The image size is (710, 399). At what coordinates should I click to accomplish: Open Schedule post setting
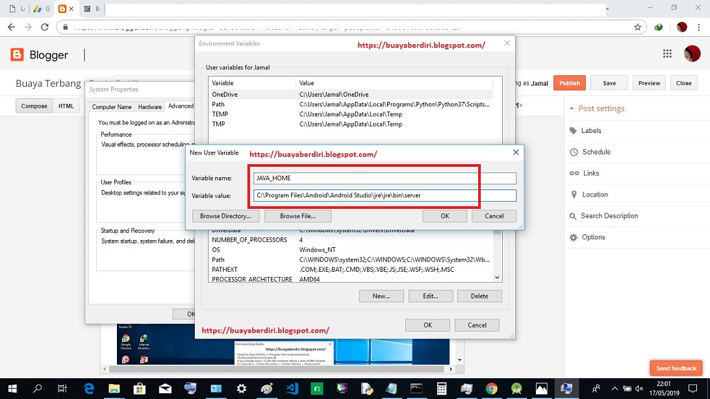[590, 152]
